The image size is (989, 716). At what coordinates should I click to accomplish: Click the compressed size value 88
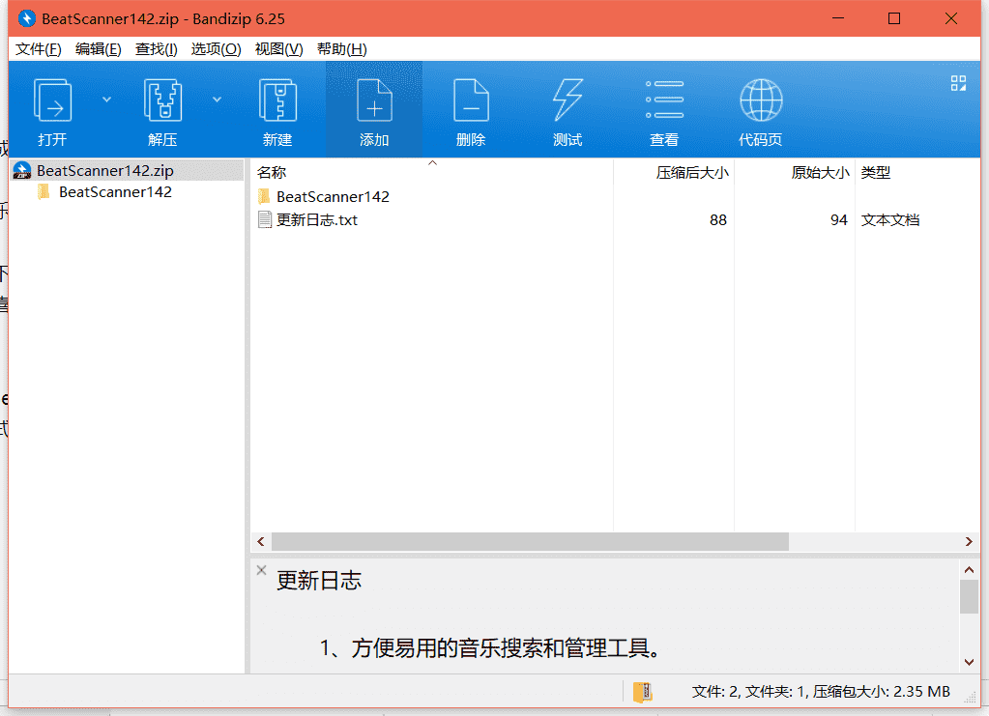[x=717, y=220]
